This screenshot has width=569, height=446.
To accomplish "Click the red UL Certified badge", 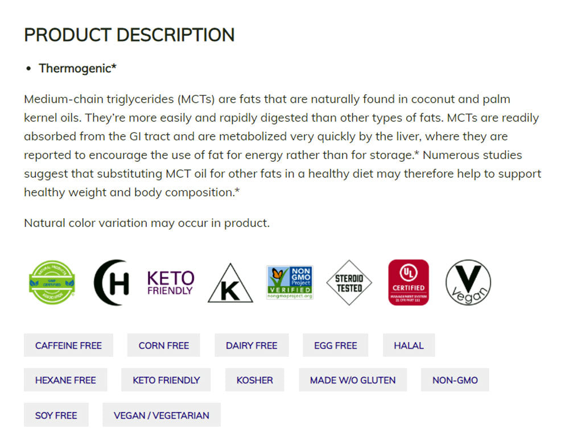I will [x=408, y=282].
